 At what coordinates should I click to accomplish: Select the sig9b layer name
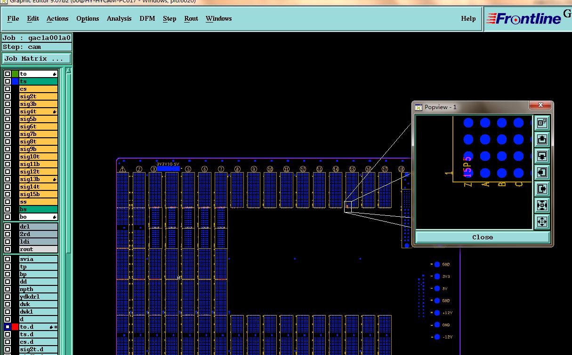tap(38, 149)
